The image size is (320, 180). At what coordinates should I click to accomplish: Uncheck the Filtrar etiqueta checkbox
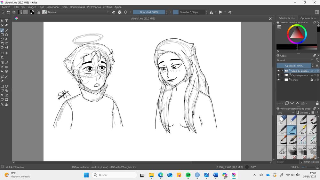[302, 162]
